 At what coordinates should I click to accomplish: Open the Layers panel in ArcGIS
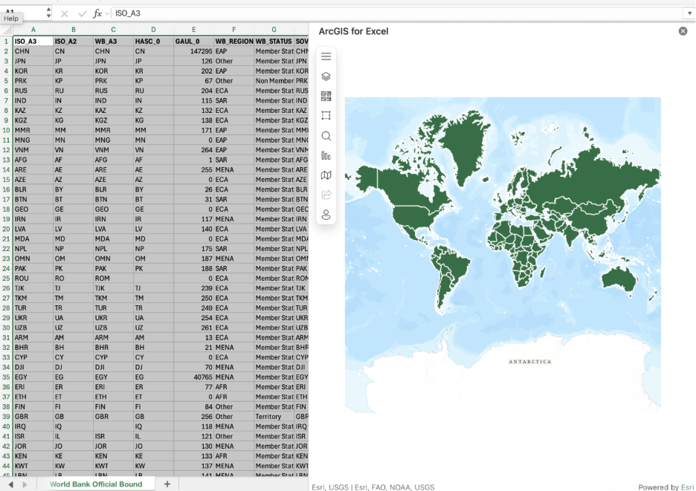click(326, 77)
